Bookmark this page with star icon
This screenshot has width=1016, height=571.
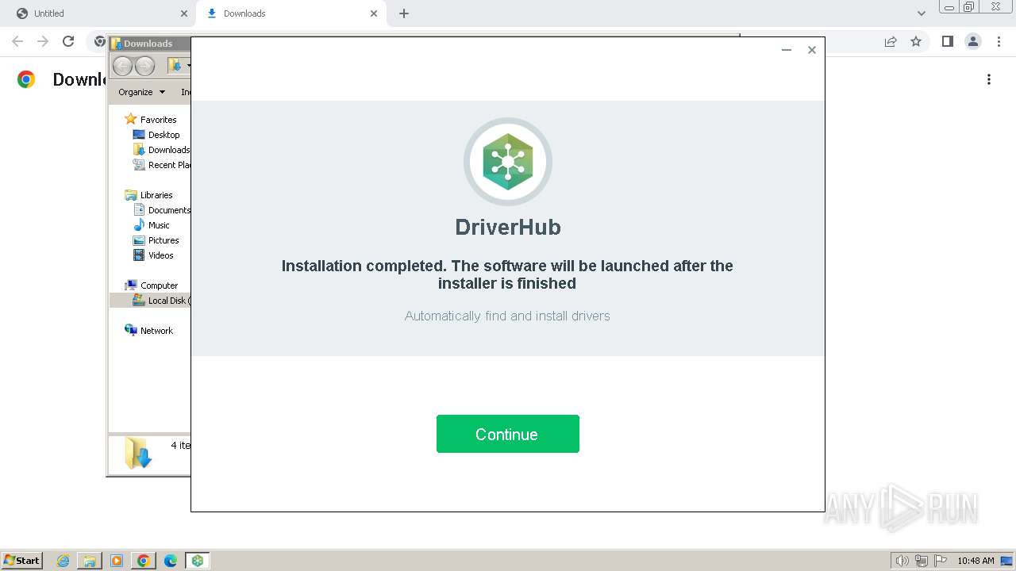pos(916,41)
